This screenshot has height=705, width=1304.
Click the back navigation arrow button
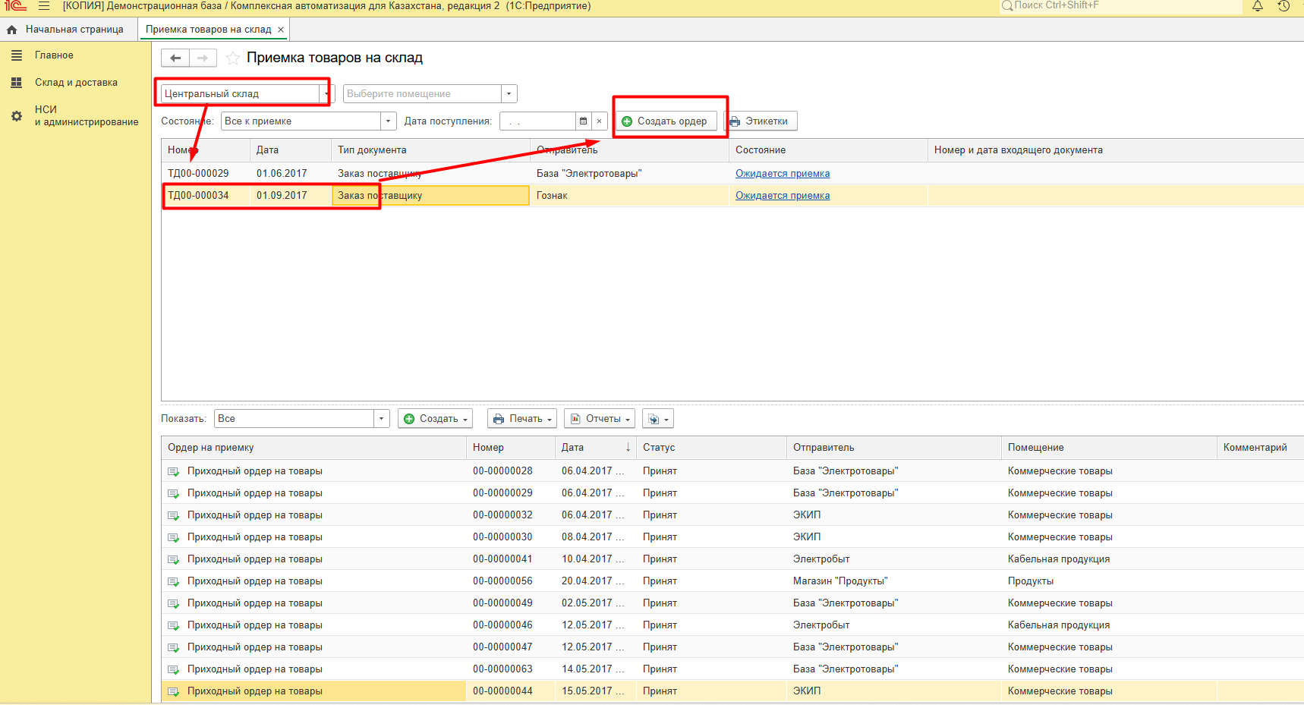[175, 58]
